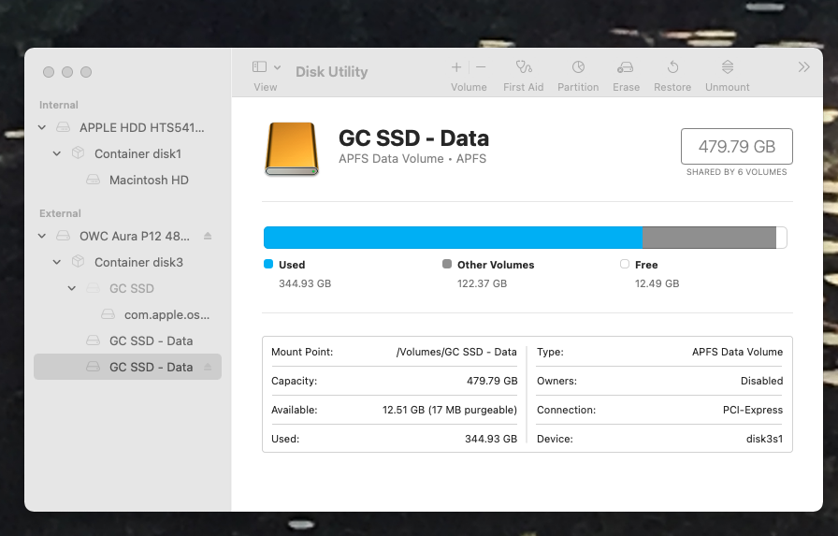Click the sidebar View icon
The height and width of the screenshot is (536, 838).
click(x=259, y=66)
